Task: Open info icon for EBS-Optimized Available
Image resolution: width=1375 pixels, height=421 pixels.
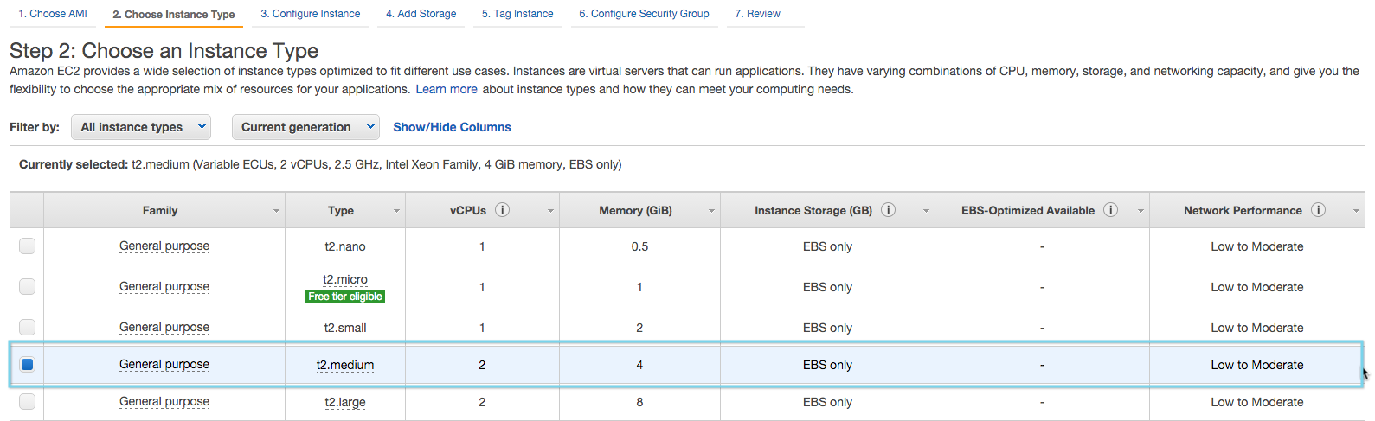Action: [1110, 210]
